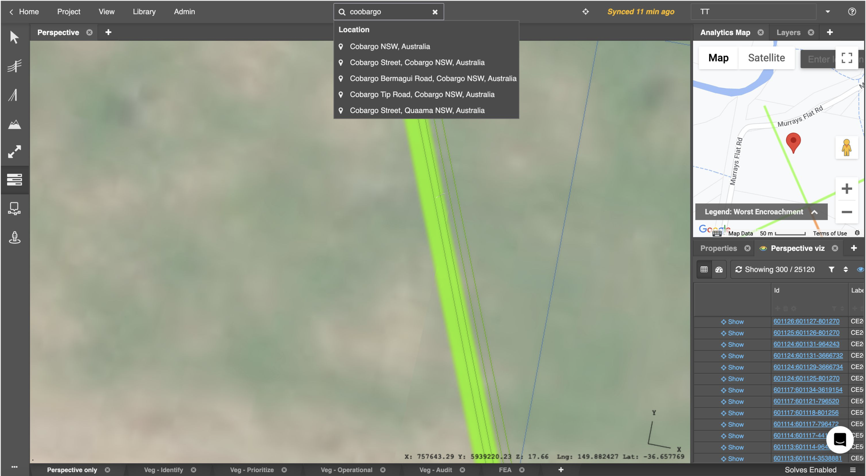Zoom in the map with plus button
Viewport: 866px width, 476px height.
point(847,189)
